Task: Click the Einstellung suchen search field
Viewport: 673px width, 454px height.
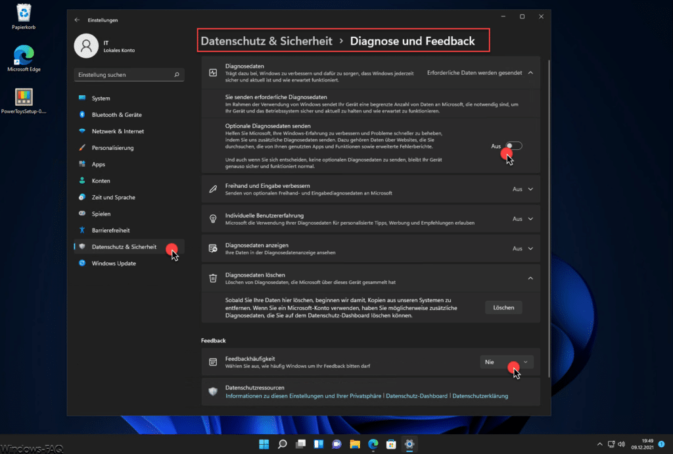Action: click(x=129, y=75)
